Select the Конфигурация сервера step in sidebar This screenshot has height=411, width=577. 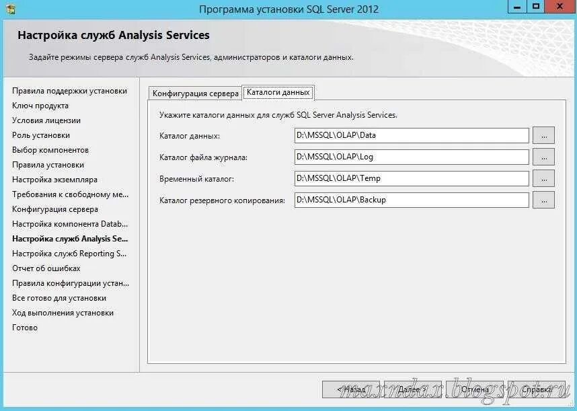pyautogui.click(x=55, y=209)
